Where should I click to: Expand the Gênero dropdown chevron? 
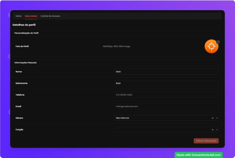pyautogui.click(x=217, y=118)
